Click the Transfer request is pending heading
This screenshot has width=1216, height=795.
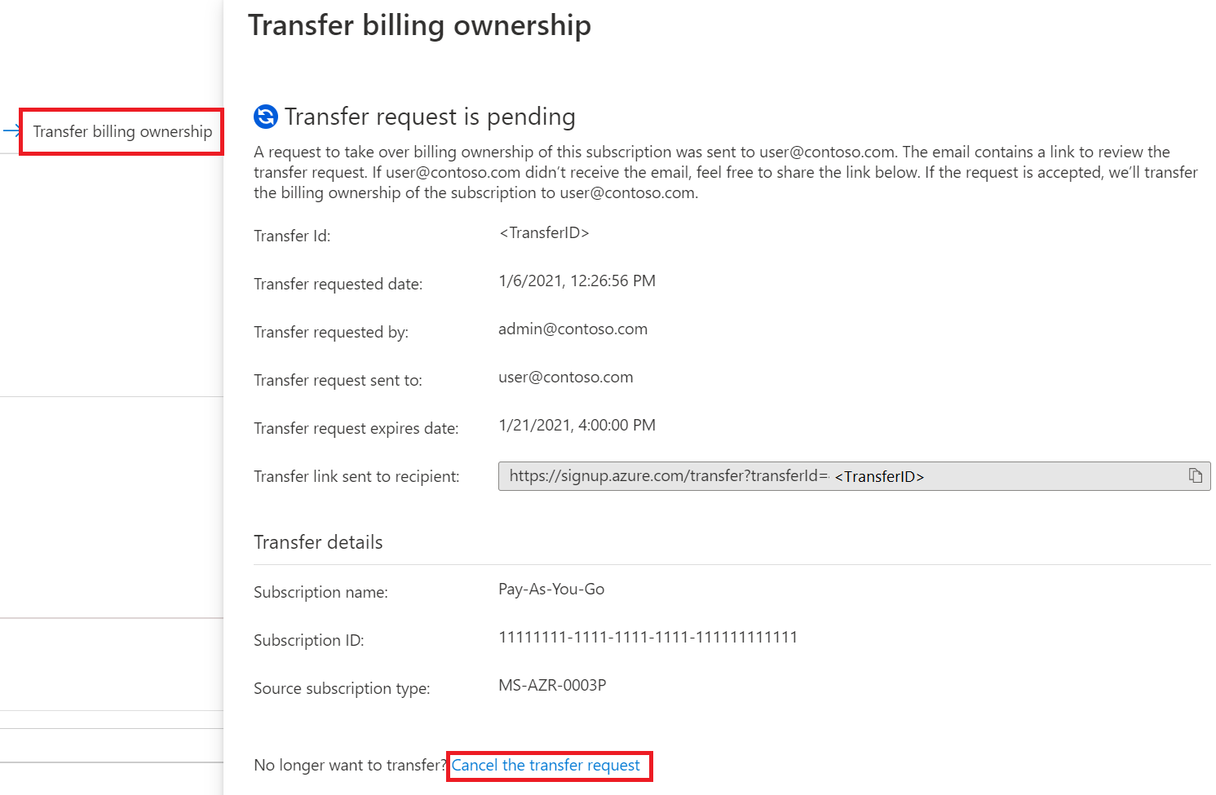[430, 117]
